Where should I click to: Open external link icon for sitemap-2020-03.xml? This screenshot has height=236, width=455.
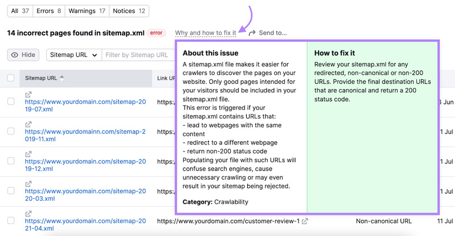(28, 184)
